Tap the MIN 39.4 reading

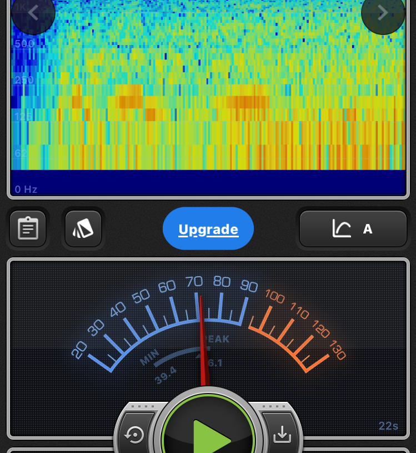[x=160, y=367]
